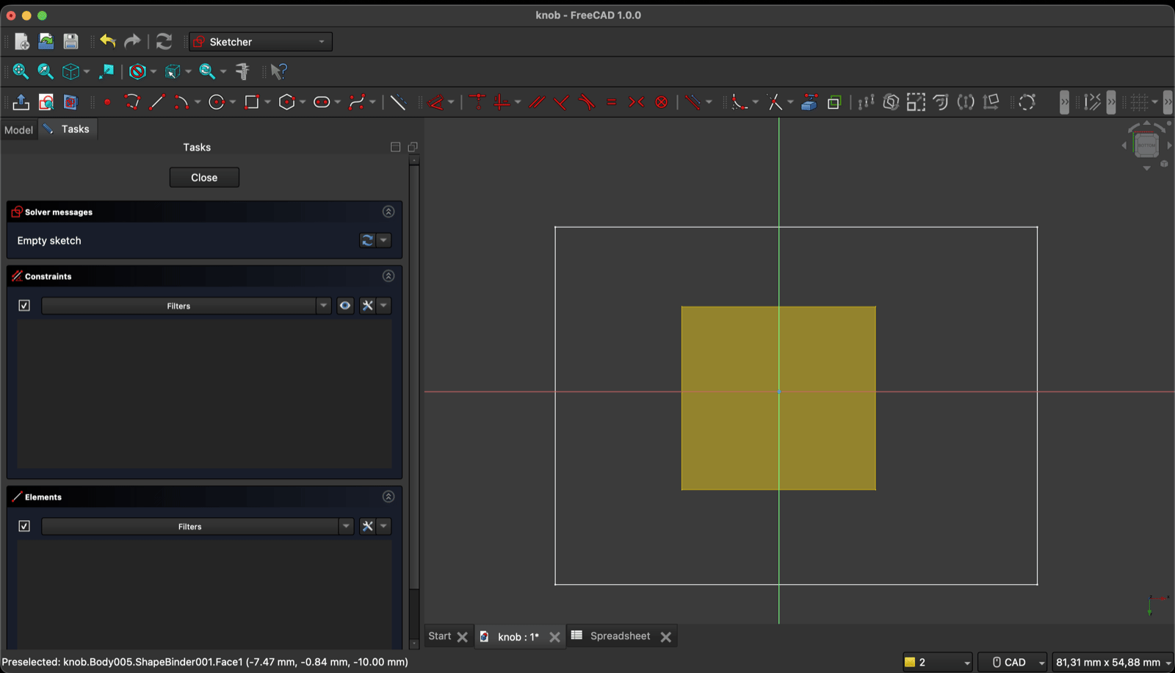Leave sketch using the Leave Sketch icon
The height and width of the screenshot is (673, 1175).
click(x=21, y=102)
